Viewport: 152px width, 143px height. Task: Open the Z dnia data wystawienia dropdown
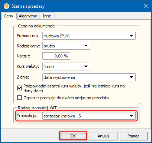[89, 77]
